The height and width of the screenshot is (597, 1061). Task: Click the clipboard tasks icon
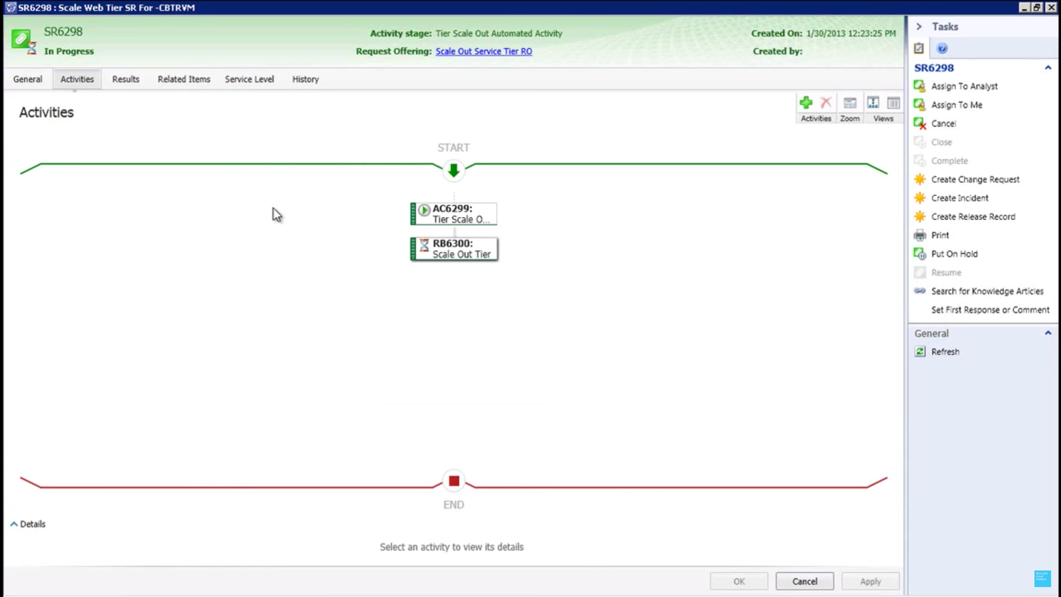tap(918, 49)
